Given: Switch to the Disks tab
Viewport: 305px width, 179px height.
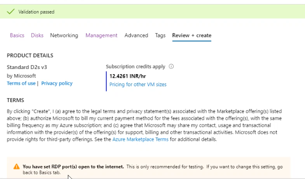Looking at the screenshot, I should 37,35.
